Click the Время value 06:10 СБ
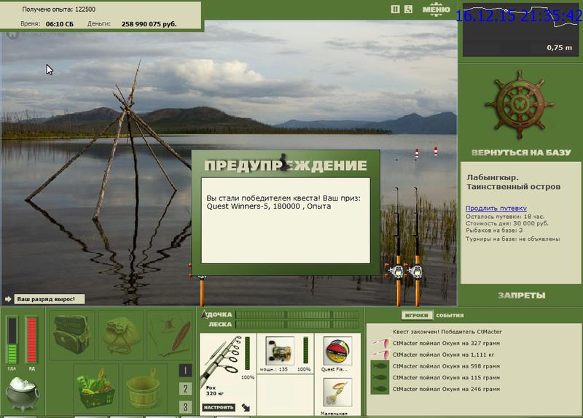The image size is (583, 418). tap(60, 24)
